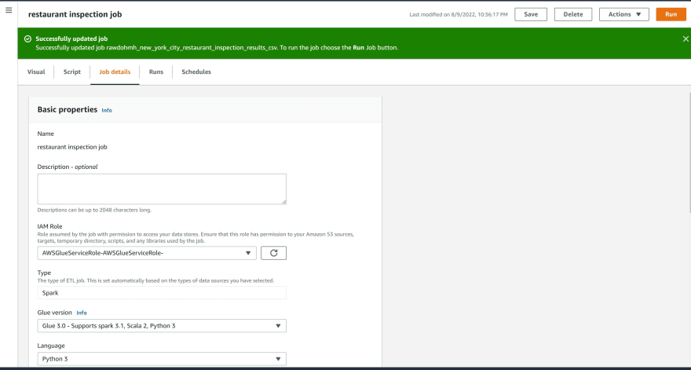Open Info link beside Glue version
Screen dimensions: 691x370
click(x=82, y=313)
